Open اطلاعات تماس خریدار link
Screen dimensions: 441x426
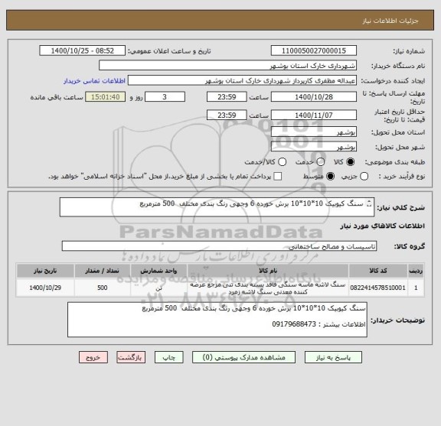coord(94,81)
